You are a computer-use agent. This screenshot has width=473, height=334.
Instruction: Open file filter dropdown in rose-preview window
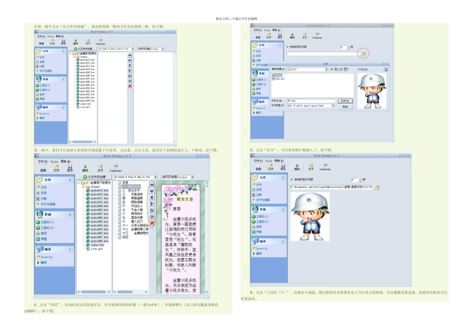(155, 177)
